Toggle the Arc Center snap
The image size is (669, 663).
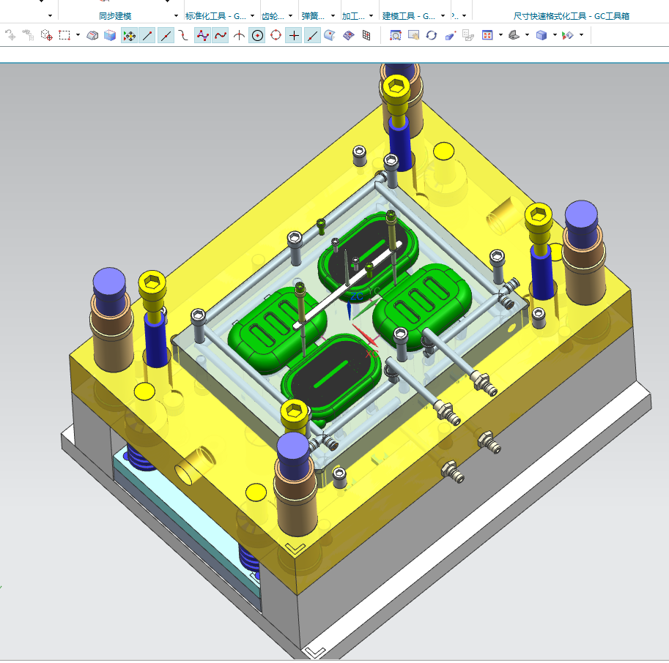[x=257, y=35]
